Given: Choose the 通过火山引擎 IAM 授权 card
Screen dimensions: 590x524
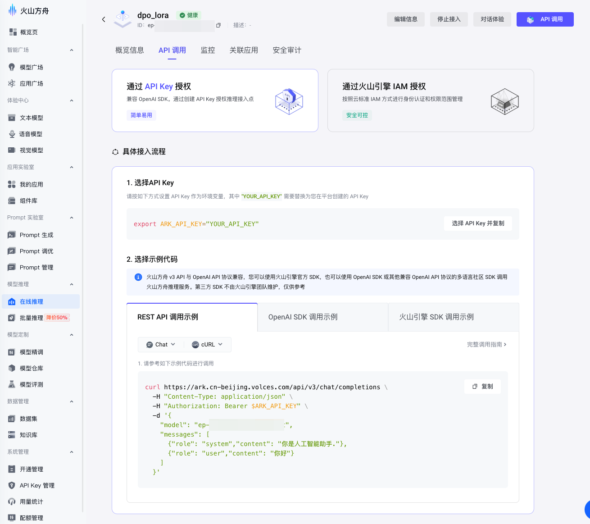Looking at the screenshot, I should click(431, 100).
